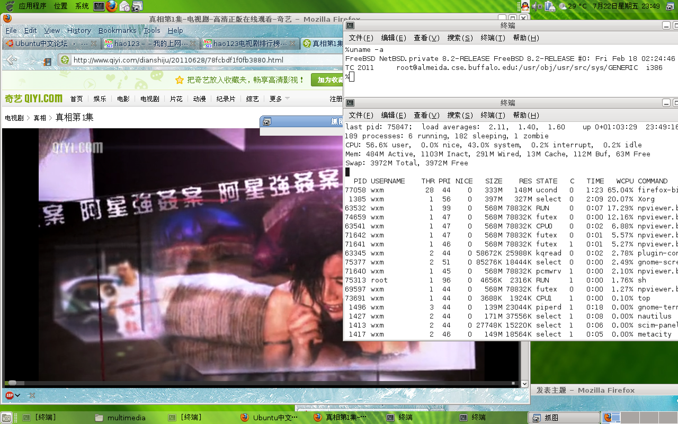
Task: Click the date and time 23:49 clock
Action: pos(626,6)
